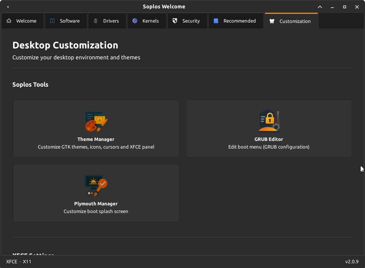Minimize the Soplos Welcome window
This screenshot has width=365, height=268.
click(332, 7)
